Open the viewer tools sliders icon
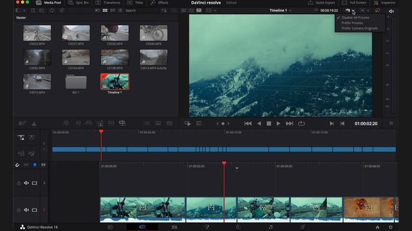Viewport: 412px width, 231px height. (198, 123)
